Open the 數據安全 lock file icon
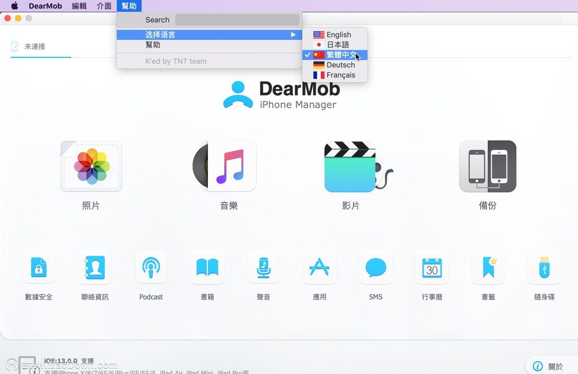Screen dimensions: 578x374 pos(39,267)
